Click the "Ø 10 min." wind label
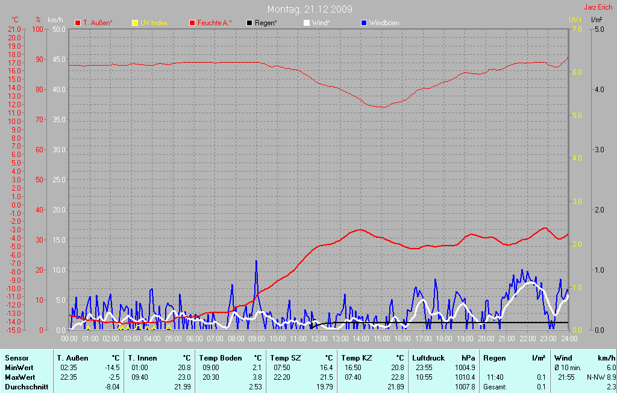This screenshot has height=393, width=617. coord(568,368)
